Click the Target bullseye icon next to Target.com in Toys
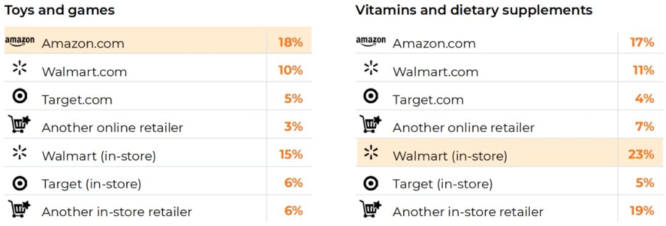This screenshot has width=666, height=226. (x=20, y=96)
